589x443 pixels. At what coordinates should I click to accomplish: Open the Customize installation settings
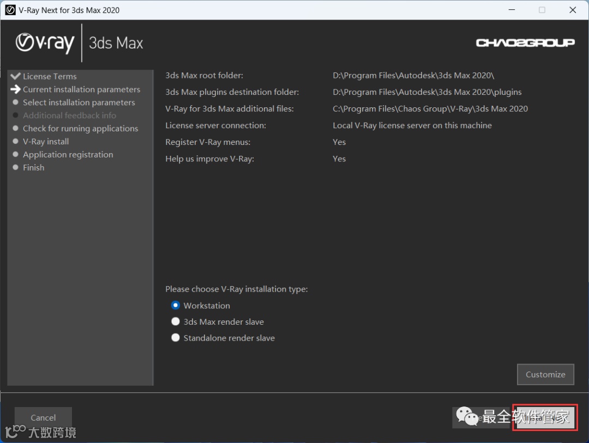pos(545,374)
